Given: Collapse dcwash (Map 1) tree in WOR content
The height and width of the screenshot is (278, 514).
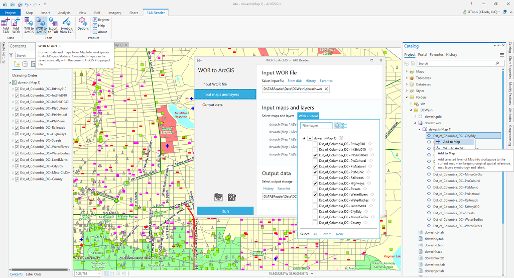Looking at the screenshot, I should tap(304, 138).
